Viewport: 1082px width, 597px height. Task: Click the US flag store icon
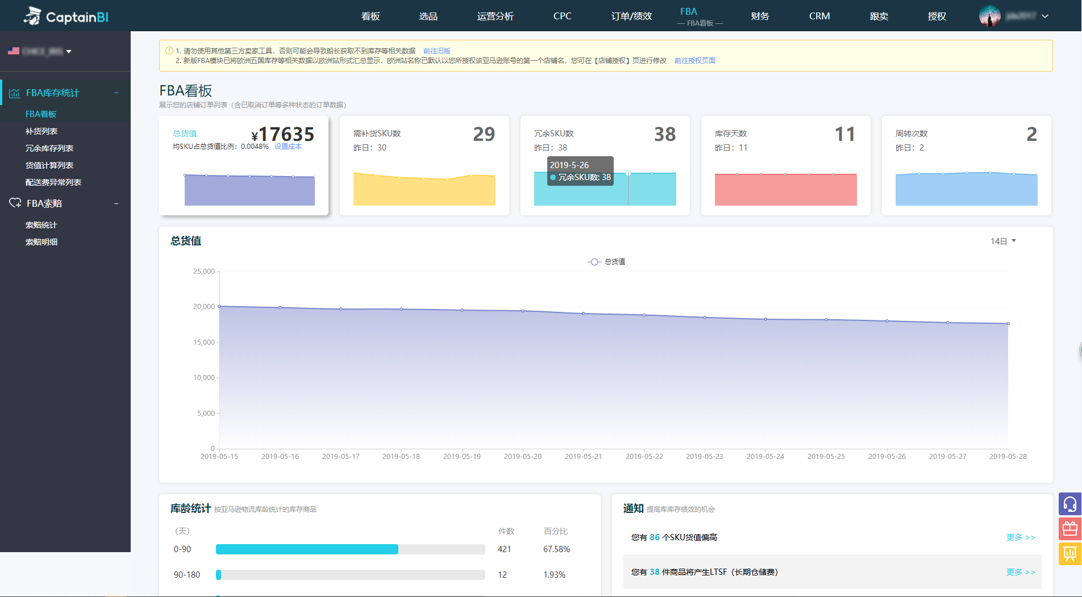(x=14, y=51)
